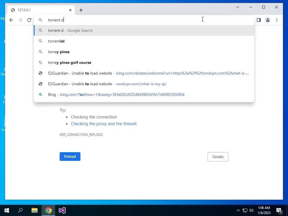Open the notification center icon
Image resolution: width=288 pixels, height=216 pixels.
click(x=279, y=210)
